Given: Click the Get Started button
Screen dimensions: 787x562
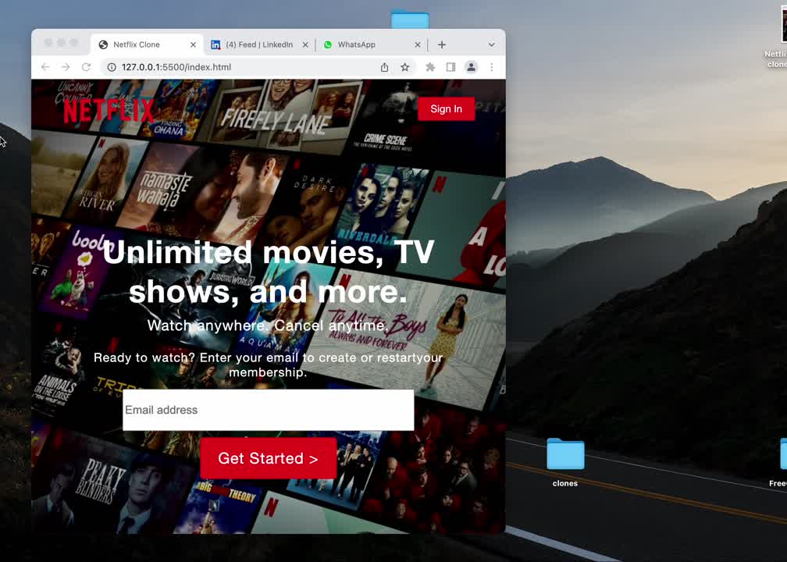Looking at the screenshot, I should 269,458.
